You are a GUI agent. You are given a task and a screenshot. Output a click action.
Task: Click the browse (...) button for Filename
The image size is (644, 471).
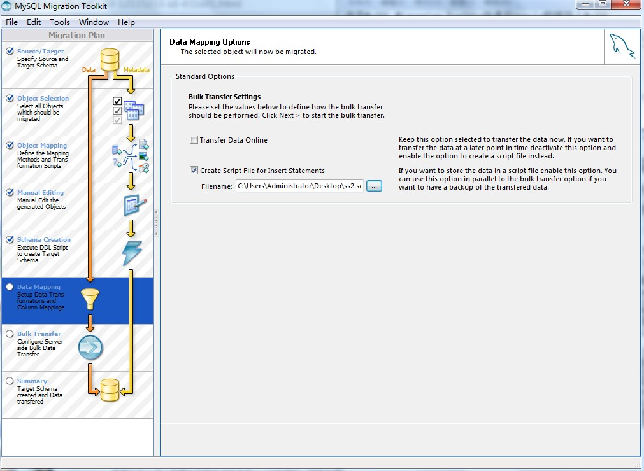(x=374, y=186)
